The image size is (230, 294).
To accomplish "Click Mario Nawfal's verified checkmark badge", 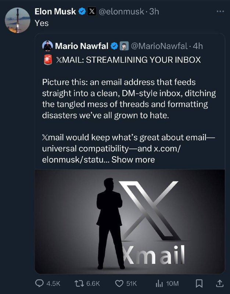I will pos(114,46).
